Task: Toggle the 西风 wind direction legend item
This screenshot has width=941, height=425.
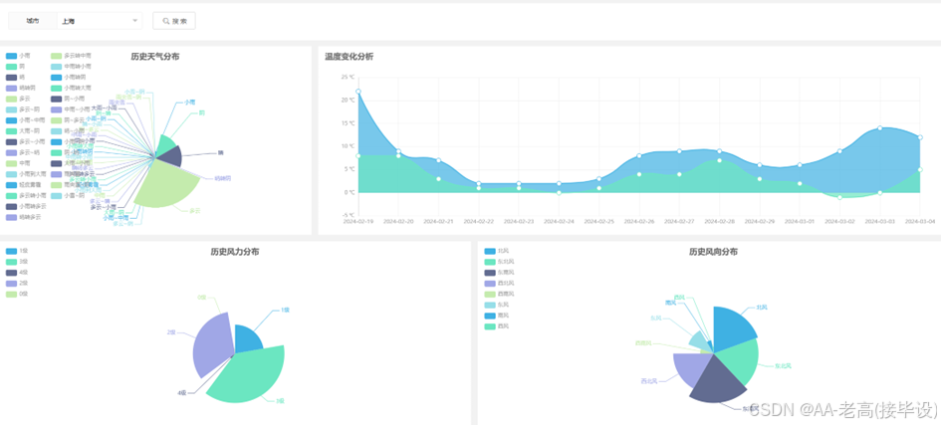Action: coord(497,326)
